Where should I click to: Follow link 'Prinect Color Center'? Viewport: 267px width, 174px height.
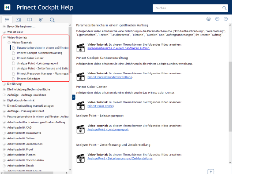tap(101, 106)
